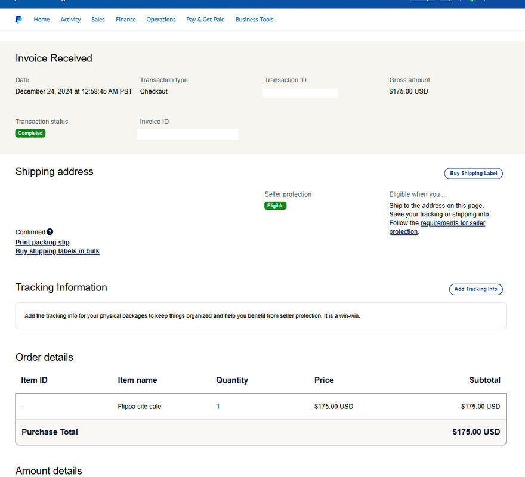
Task: Go to the Home menu
Action: [x=42, y=20]
